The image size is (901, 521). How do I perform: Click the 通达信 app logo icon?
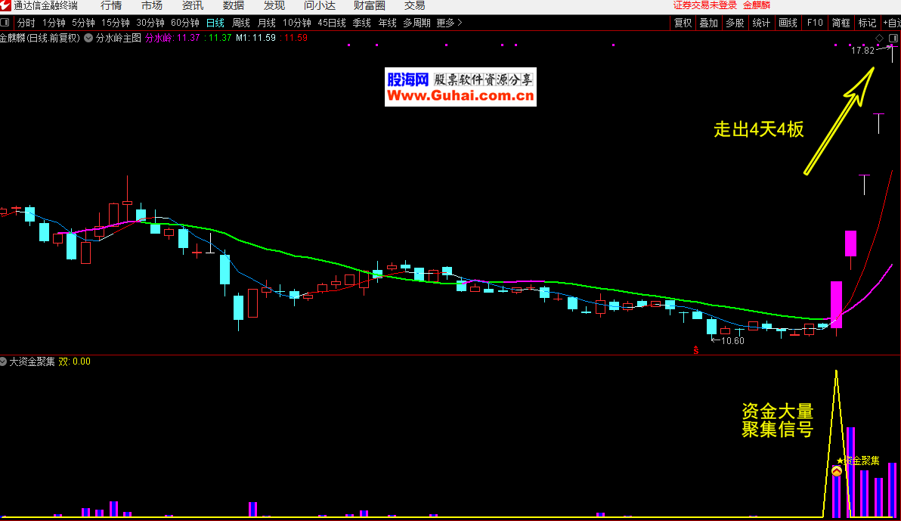pos(6,6)
